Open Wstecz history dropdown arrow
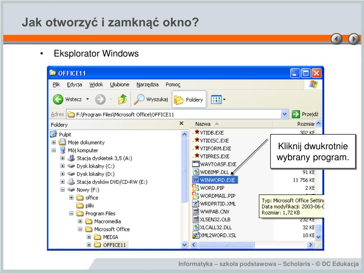The image size is (364, 273). (x=87, y=100)
